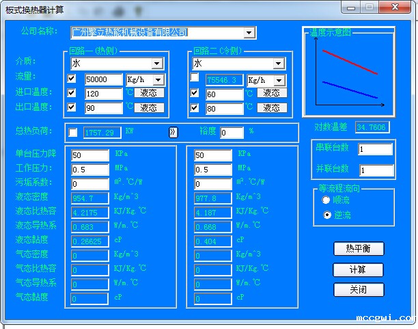Click the 裕度 margin input field

coord(232,132)
